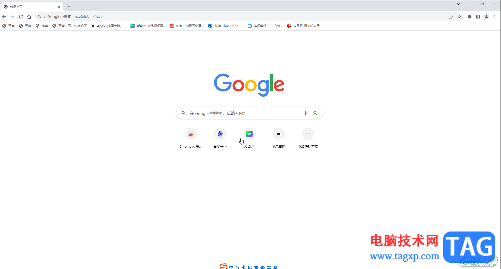Expand the tab search chevron
The width and height of the screenshot is (501, 269).
pos(458,4)
